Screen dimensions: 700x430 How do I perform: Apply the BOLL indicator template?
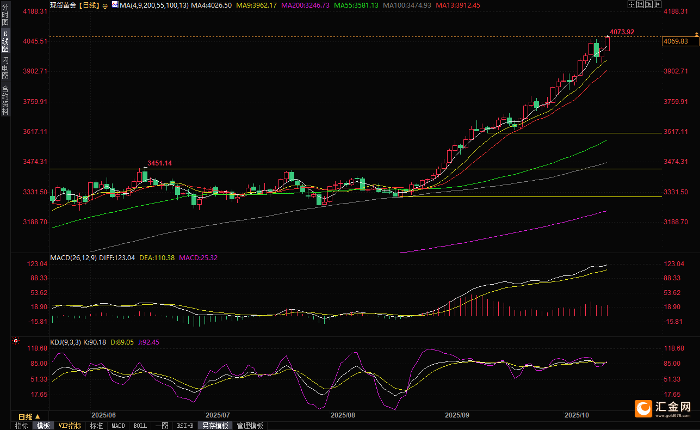click(x=140, y=426)
